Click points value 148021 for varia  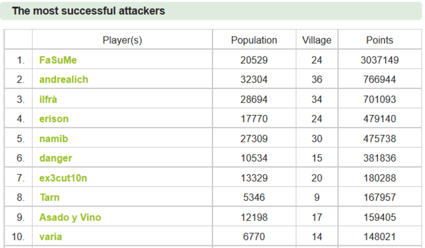point(379,237)
